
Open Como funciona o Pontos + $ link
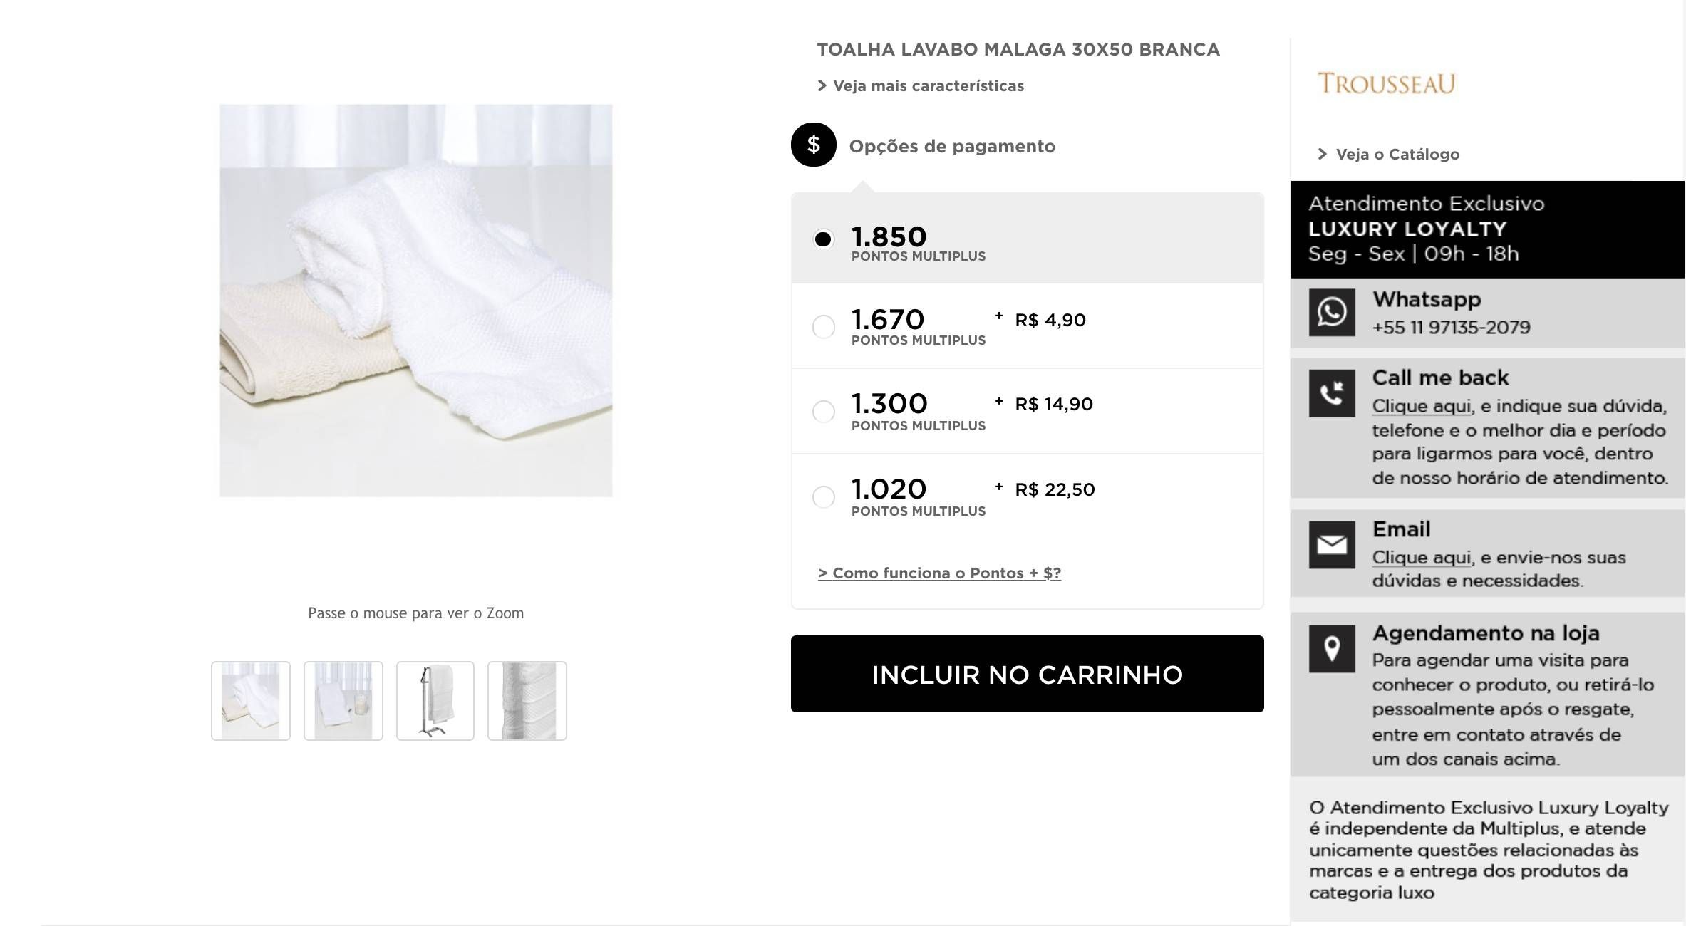[939, 573]
